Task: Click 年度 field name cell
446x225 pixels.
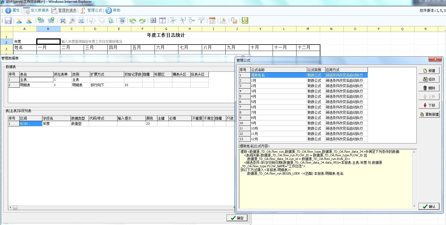Action: (x=56, y=124)
